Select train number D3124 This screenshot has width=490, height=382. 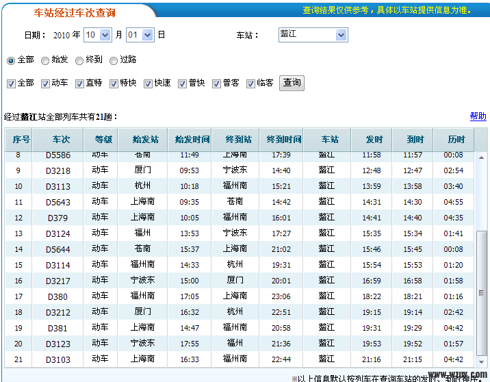pos(58,234)
